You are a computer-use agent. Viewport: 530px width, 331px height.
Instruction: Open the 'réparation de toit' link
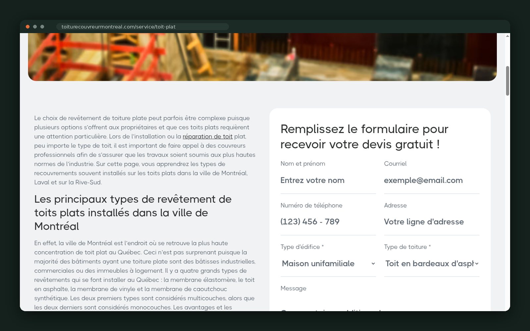207,136
